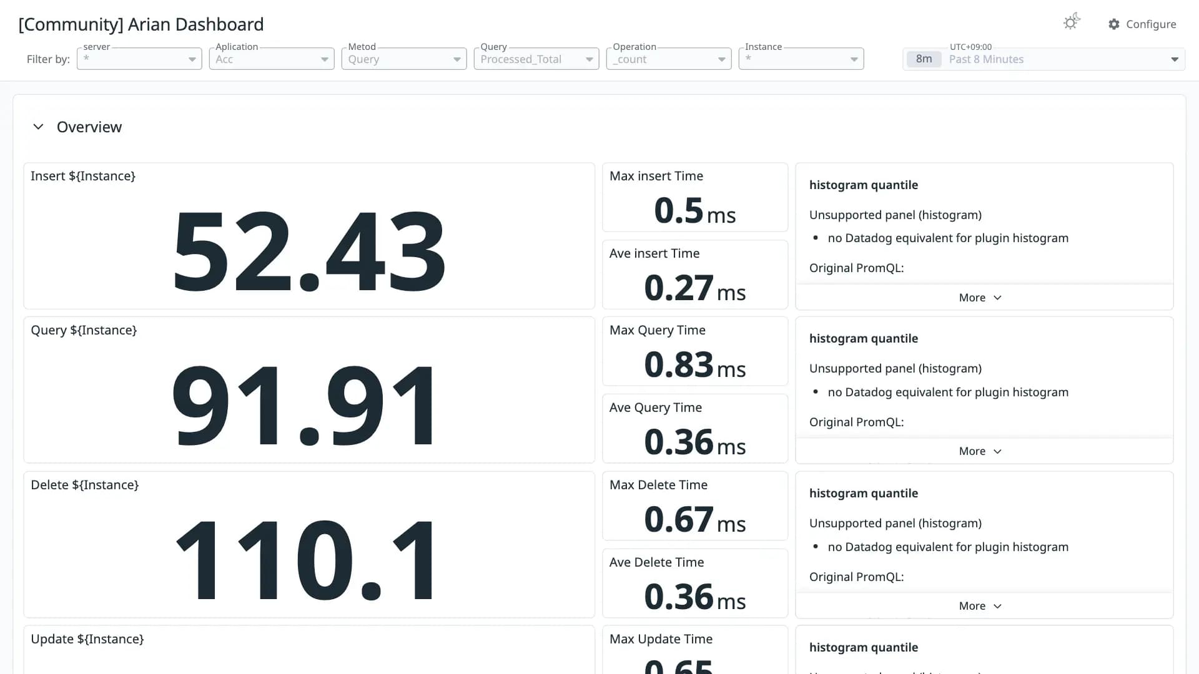Click the Ave Delete Time title
The width and height of the screenshot is (1199, 674).
tap(657, 562)
